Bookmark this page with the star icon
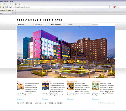Screen dimensions: 126x111 (110, 7)
